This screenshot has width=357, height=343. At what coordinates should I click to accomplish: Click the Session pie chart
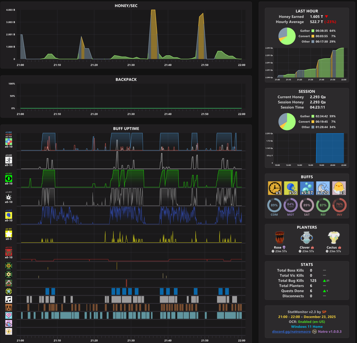click(287, 122)
